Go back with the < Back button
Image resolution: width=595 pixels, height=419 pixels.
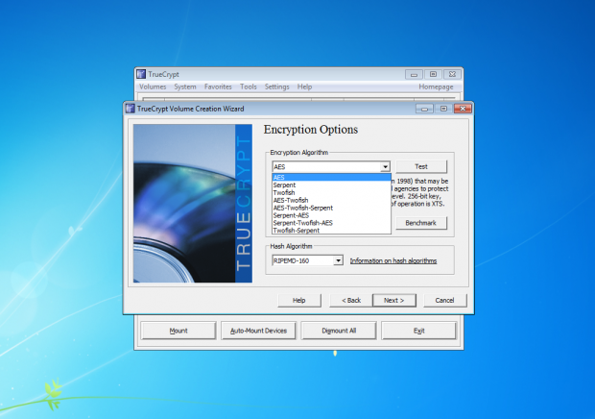click(x=351, y=300)
